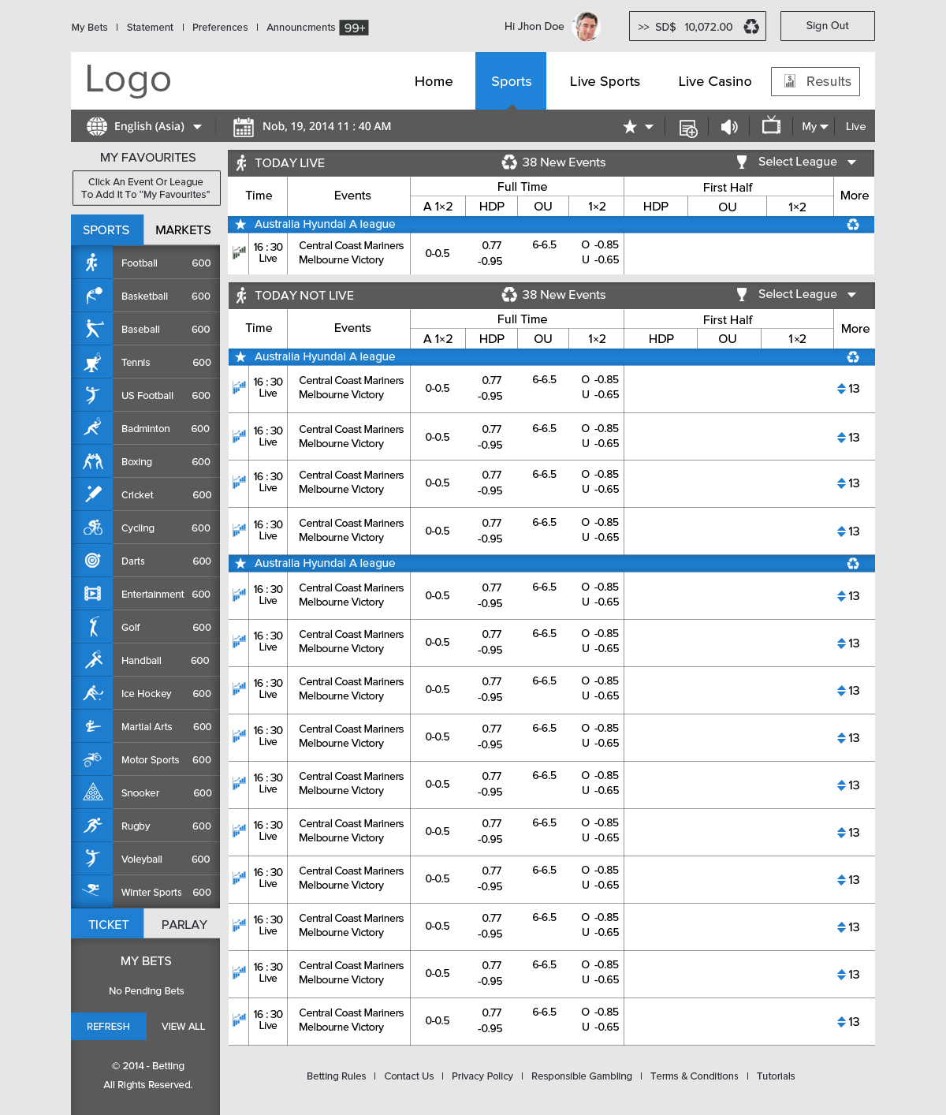This screenshot has height=1115, width=946.
Task: Click the Darts target icon
Action: pyautogui.click(x=93, y=561)
